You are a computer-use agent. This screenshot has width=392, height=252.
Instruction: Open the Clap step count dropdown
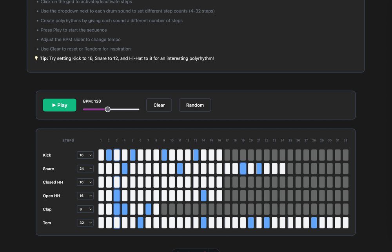point(85,209)
